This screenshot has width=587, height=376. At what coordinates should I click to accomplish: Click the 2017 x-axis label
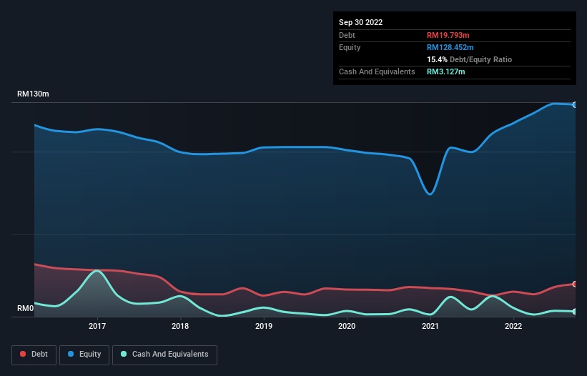97,326
